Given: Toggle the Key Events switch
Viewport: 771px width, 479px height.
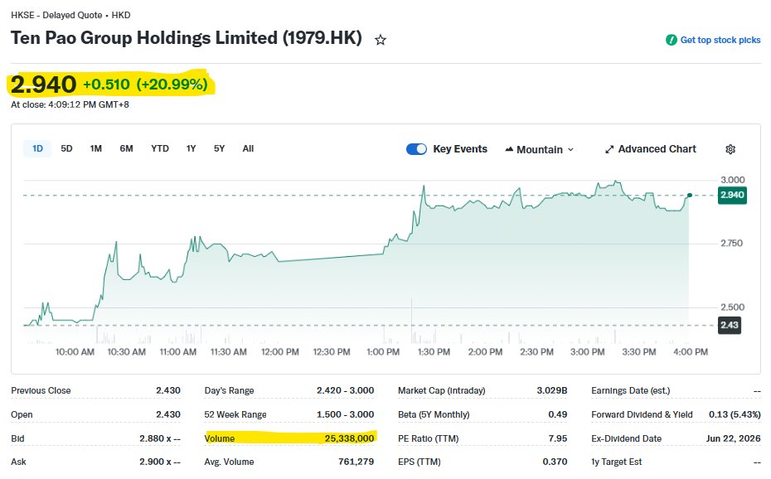Looking at the screenshot, I should (x=416, y=149).
